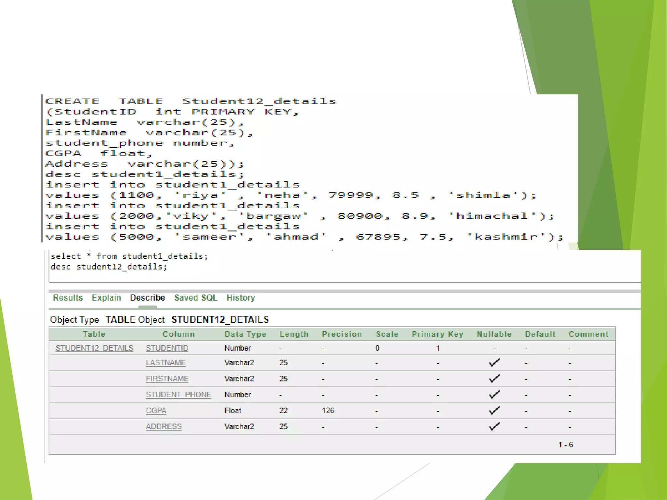This screenshot has width=667, height=500.
Task: Click the nullable checkmark in STUDENT_PHONE row
Action: 494,395
